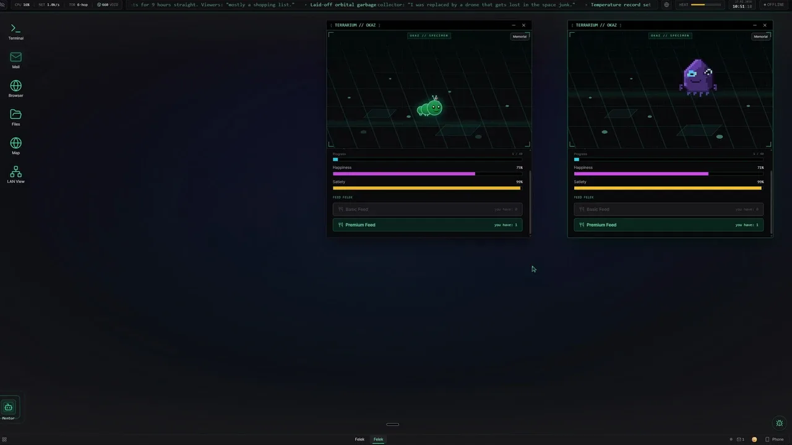Viewport: 792px width, 445px height.
Task: Minimize the purple creature terrarium window
Action: (x=755, y=25)
